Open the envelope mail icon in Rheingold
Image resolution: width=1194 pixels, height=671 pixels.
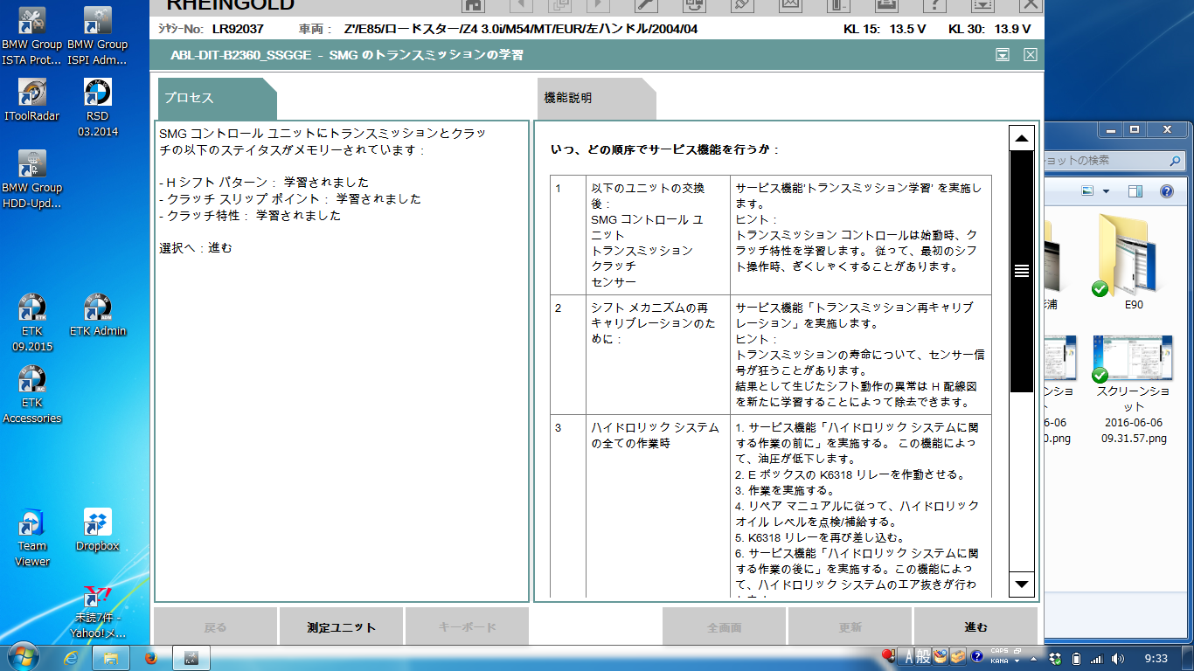(x=790, y=6)
